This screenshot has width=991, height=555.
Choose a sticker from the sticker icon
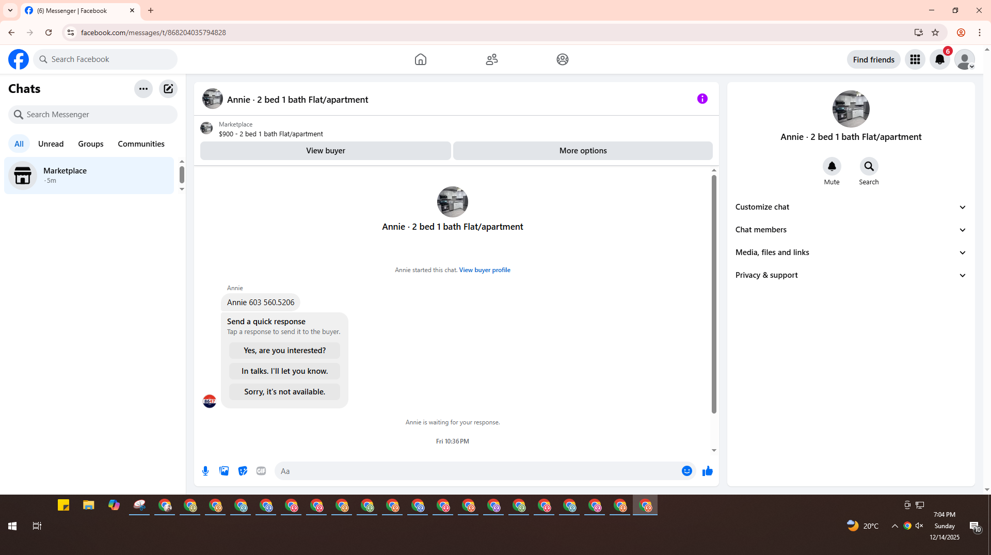(243, 471)
